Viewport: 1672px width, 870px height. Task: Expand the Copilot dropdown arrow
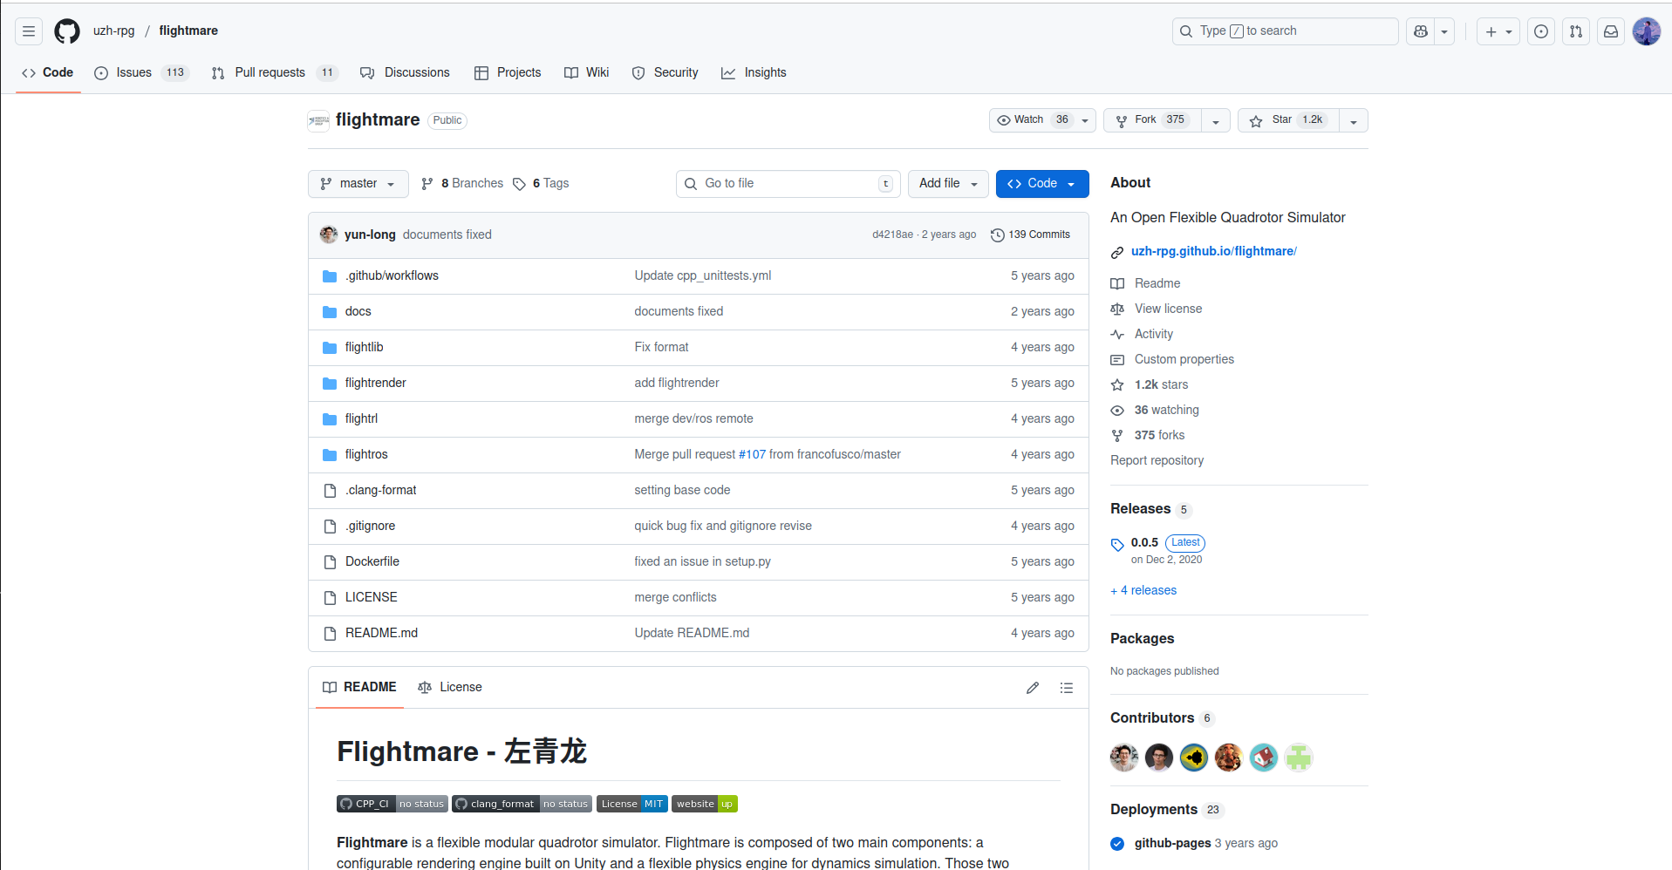point(1444,31)
